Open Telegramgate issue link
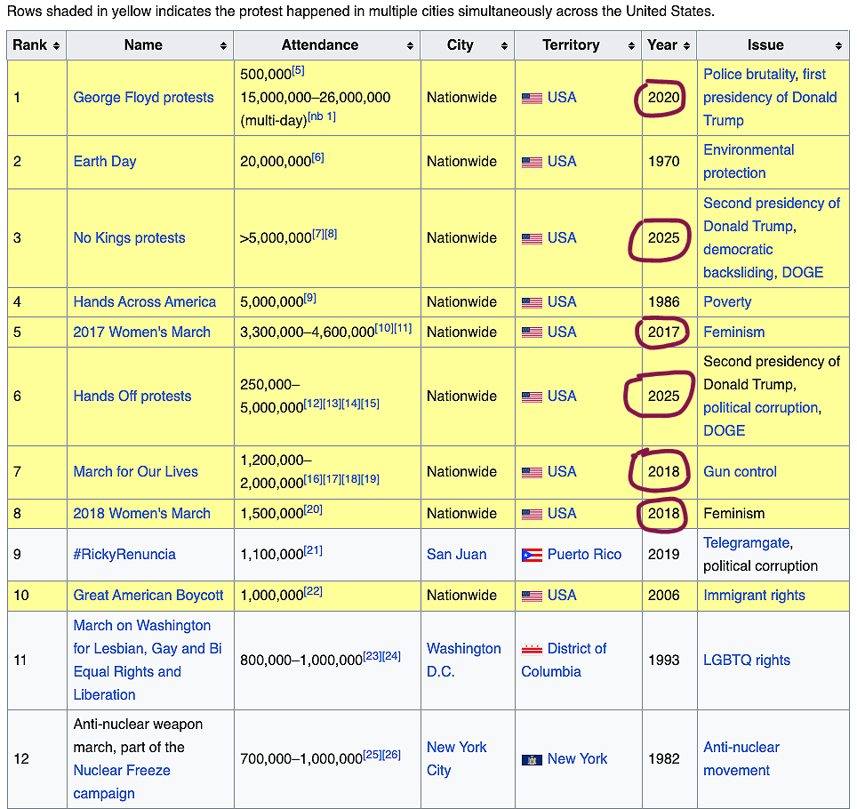 pos(746,542)
